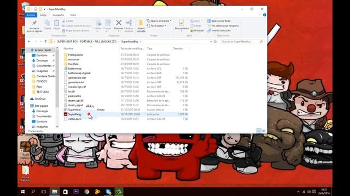This screenshot has width=350, height=196.
Task: Expand the address bar history dropdown
Action: pos(211,41)
